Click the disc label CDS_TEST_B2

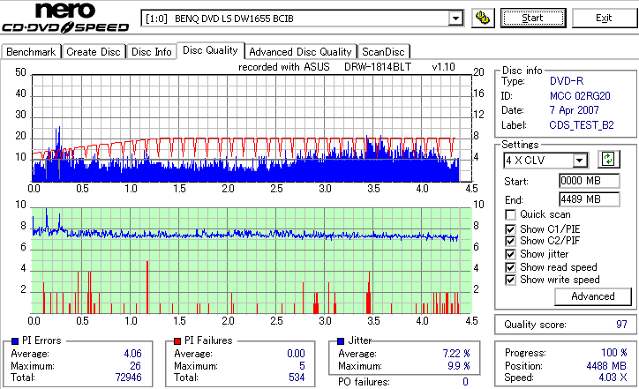[582, 125]
